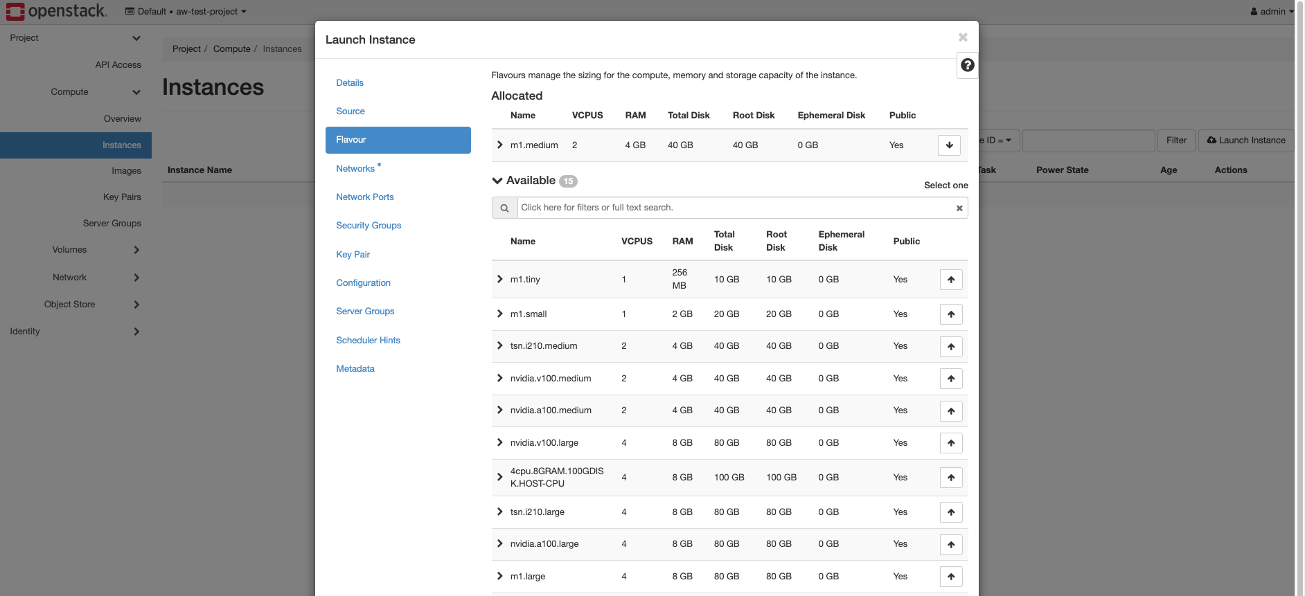Click the search magnifier icon in filter

(505, 208)
